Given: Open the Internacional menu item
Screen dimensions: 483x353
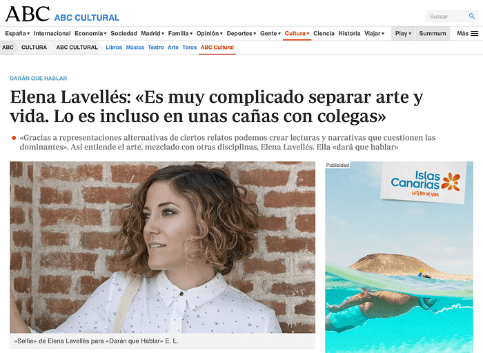Looking at the screenshot, I should pos(52,33).
